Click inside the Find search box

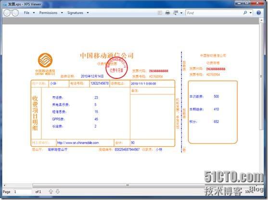(x=215, y=13)
